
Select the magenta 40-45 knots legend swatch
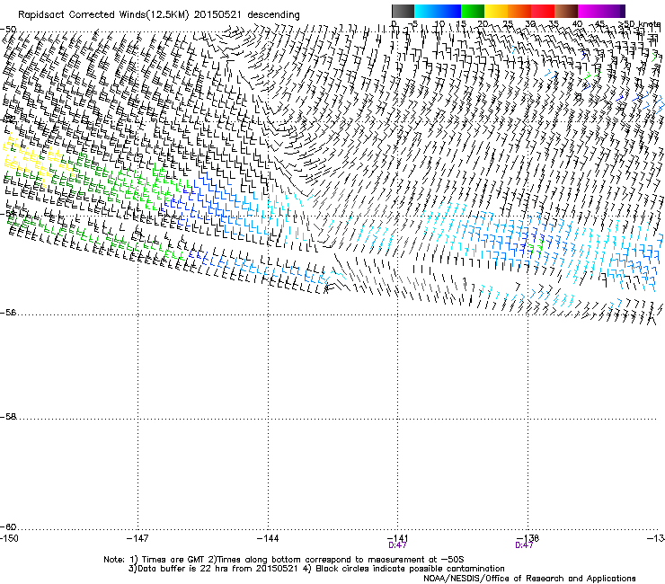590,11
